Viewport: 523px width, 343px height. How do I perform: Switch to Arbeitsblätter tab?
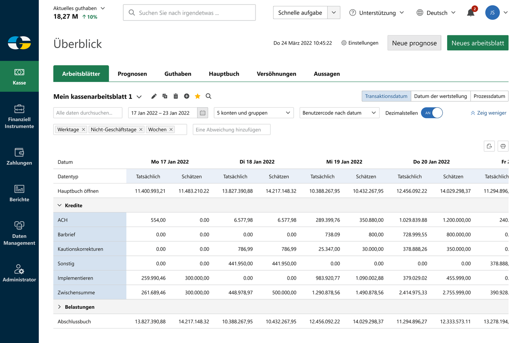point(81,74)
